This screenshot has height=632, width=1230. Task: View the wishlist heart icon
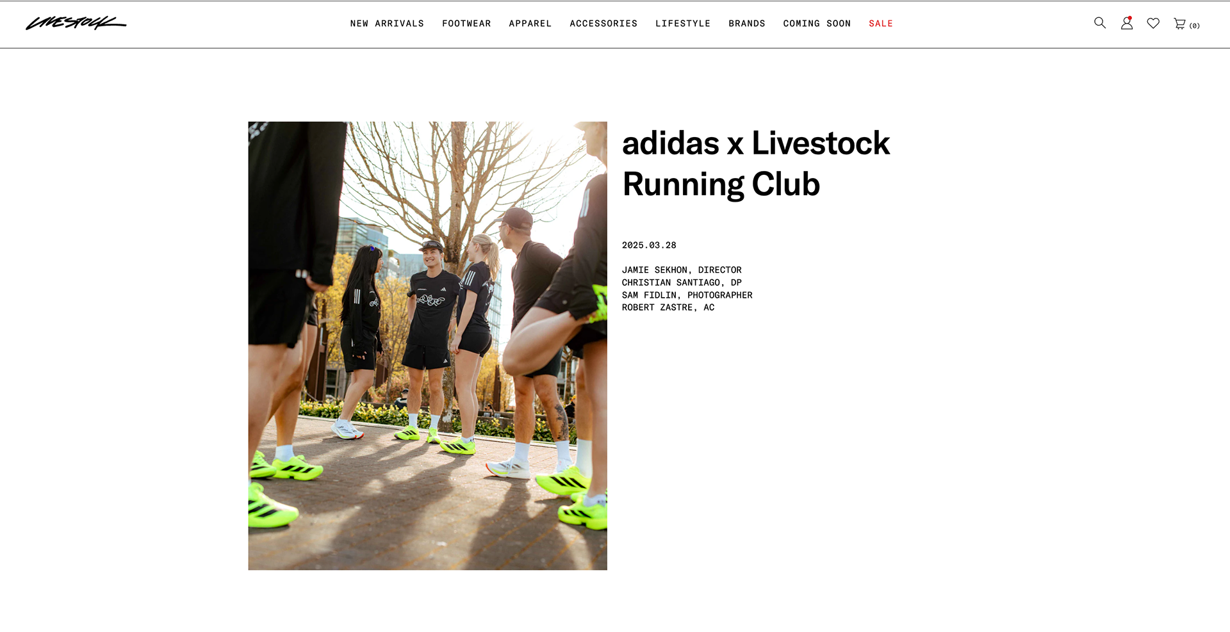(1153, 23)
